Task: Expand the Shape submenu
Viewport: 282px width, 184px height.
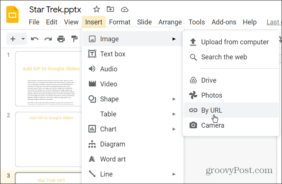Action: tap(132, 99)
